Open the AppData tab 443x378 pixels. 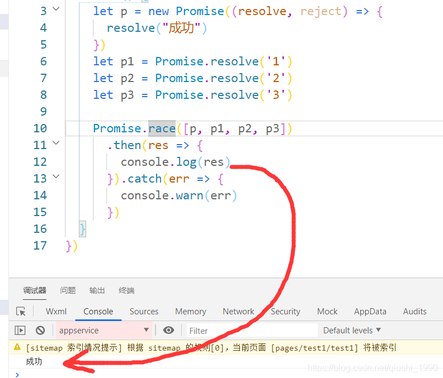coord(370,312)
